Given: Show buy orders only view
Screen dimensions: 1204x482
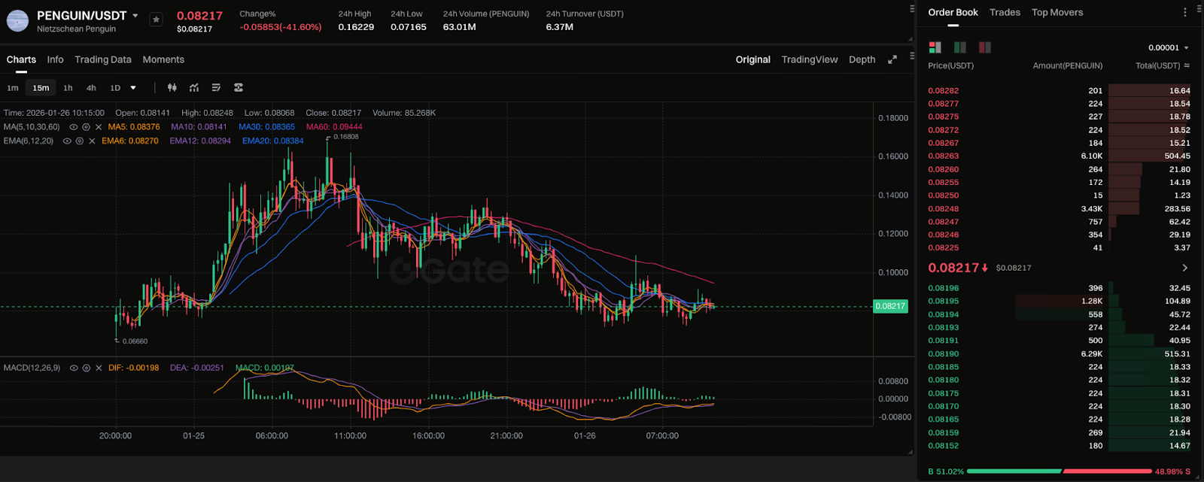Looking at the screenshot, I should pos(959,47).
